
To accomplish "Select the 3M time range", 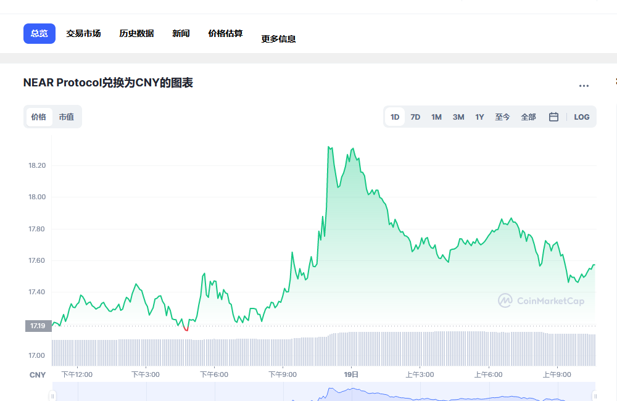I will tap(458, 117).
